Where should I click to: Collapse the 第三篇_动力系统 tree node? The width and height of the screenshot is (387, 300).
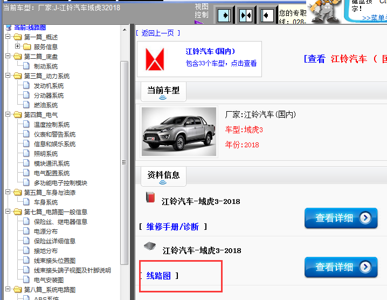click(8, 76)
